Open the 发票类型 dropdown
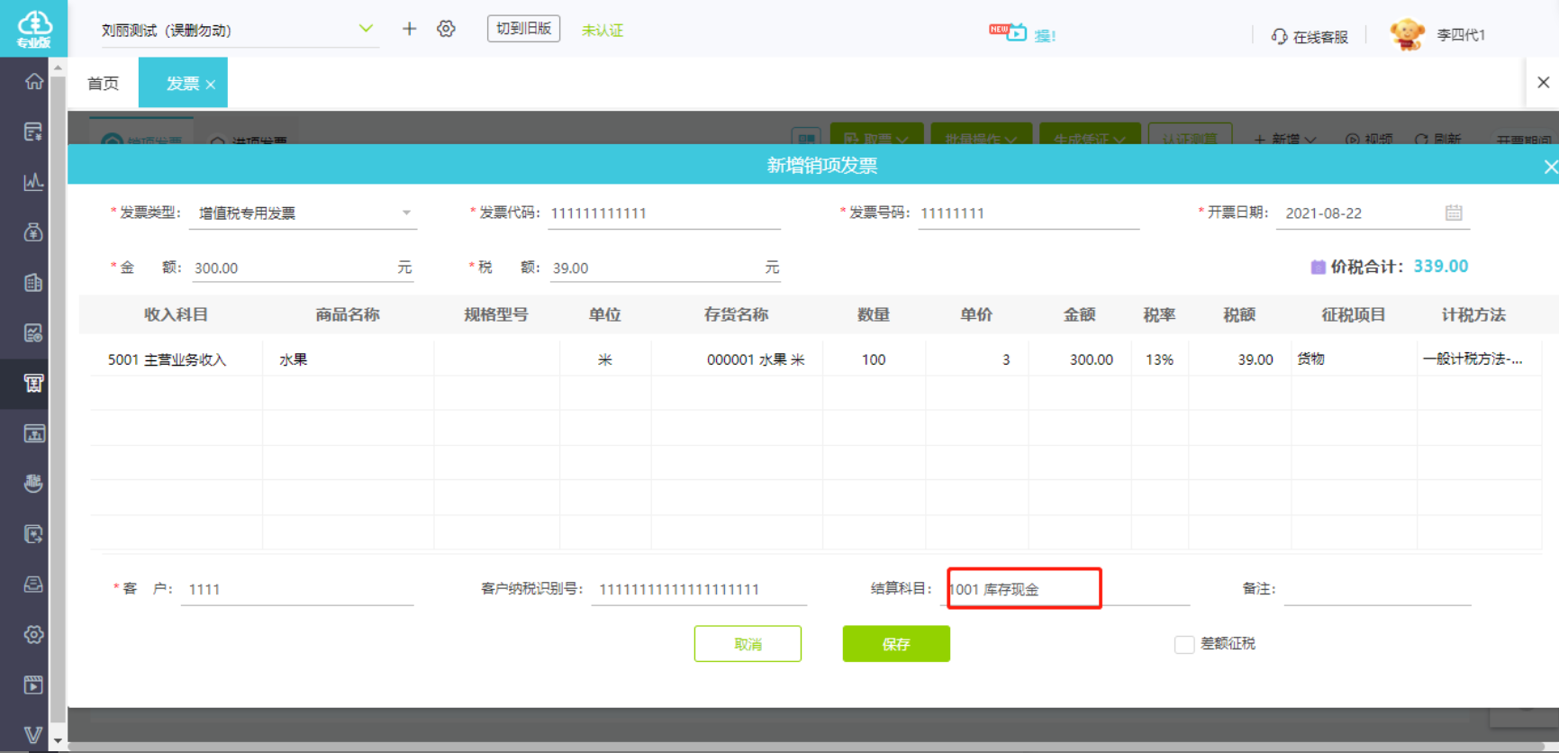1559x753 pixels. 303,213
